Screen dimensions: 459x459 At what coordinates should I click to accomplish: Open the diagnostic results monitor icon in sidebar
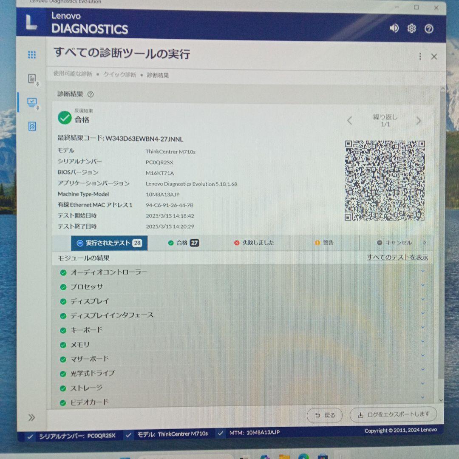[x=33, y=102]
